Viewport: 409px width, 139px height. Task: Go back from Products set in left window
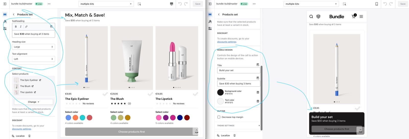(x=14, y=15)
